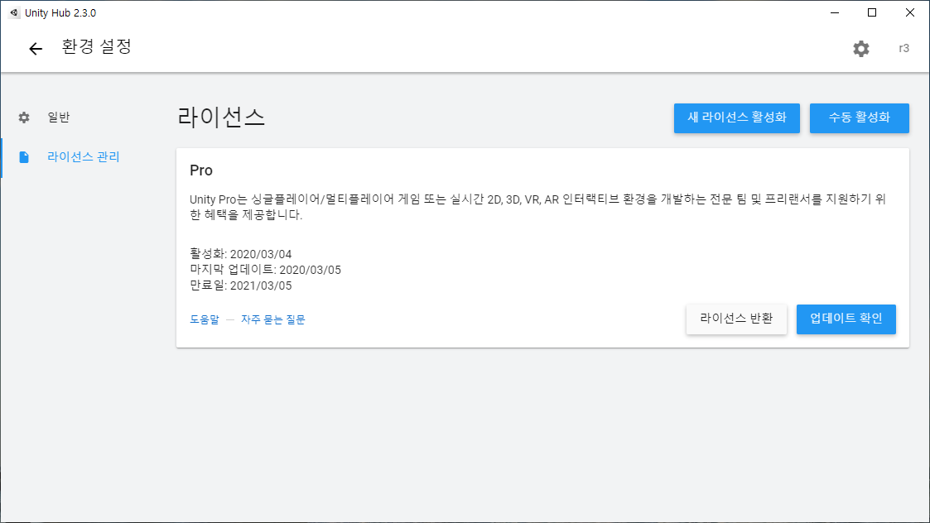Close the Unity Hub window
The height and width of the screenshot is (523, 930).
click(x=910, y=12)
